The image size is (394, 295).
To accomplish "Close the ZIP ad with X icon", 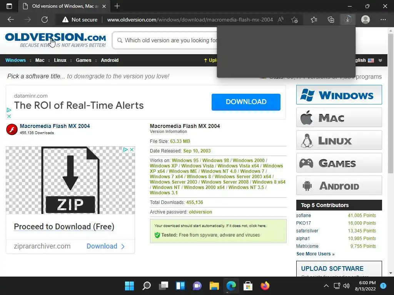I will tap(132, 149).
